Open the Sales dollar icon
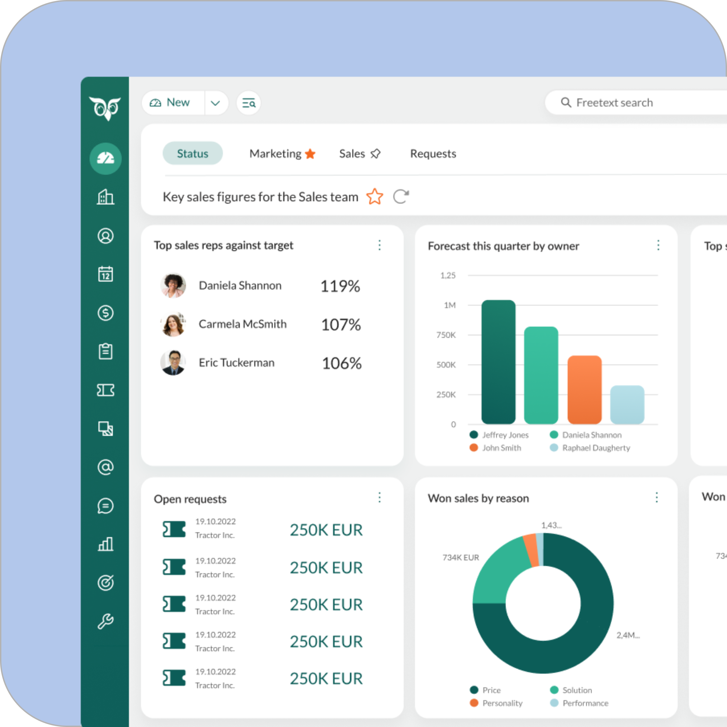Viewport: 727px width, 727px height. tap(105, 313)
